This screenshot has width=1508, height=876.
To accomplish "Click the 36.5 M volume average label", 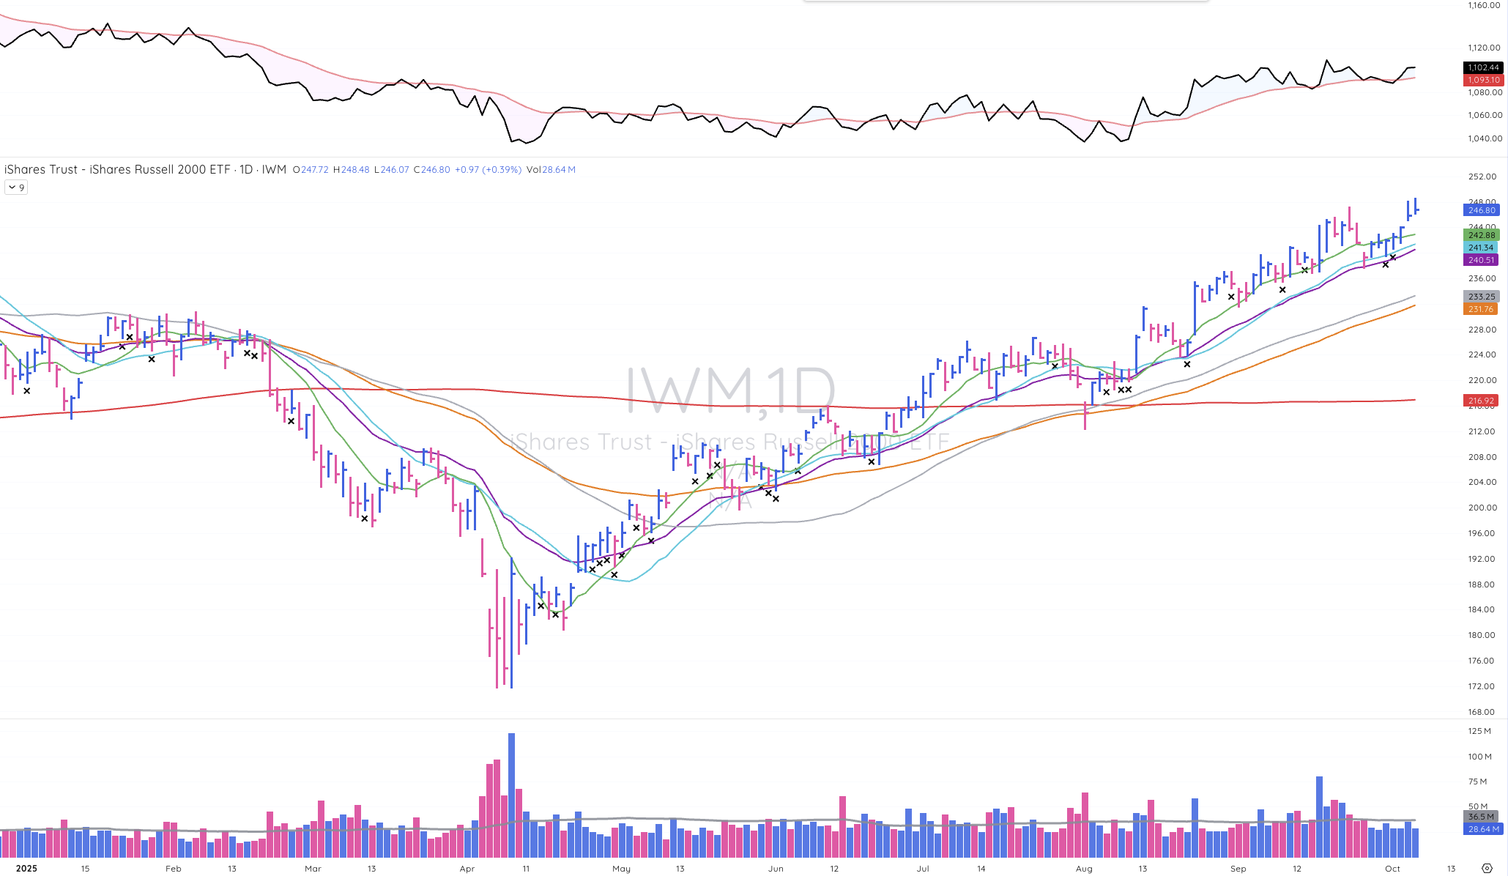I will 1481,817.
